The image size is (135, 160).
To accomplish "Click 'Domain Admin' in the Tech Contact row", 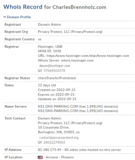I will pos(49,118).
